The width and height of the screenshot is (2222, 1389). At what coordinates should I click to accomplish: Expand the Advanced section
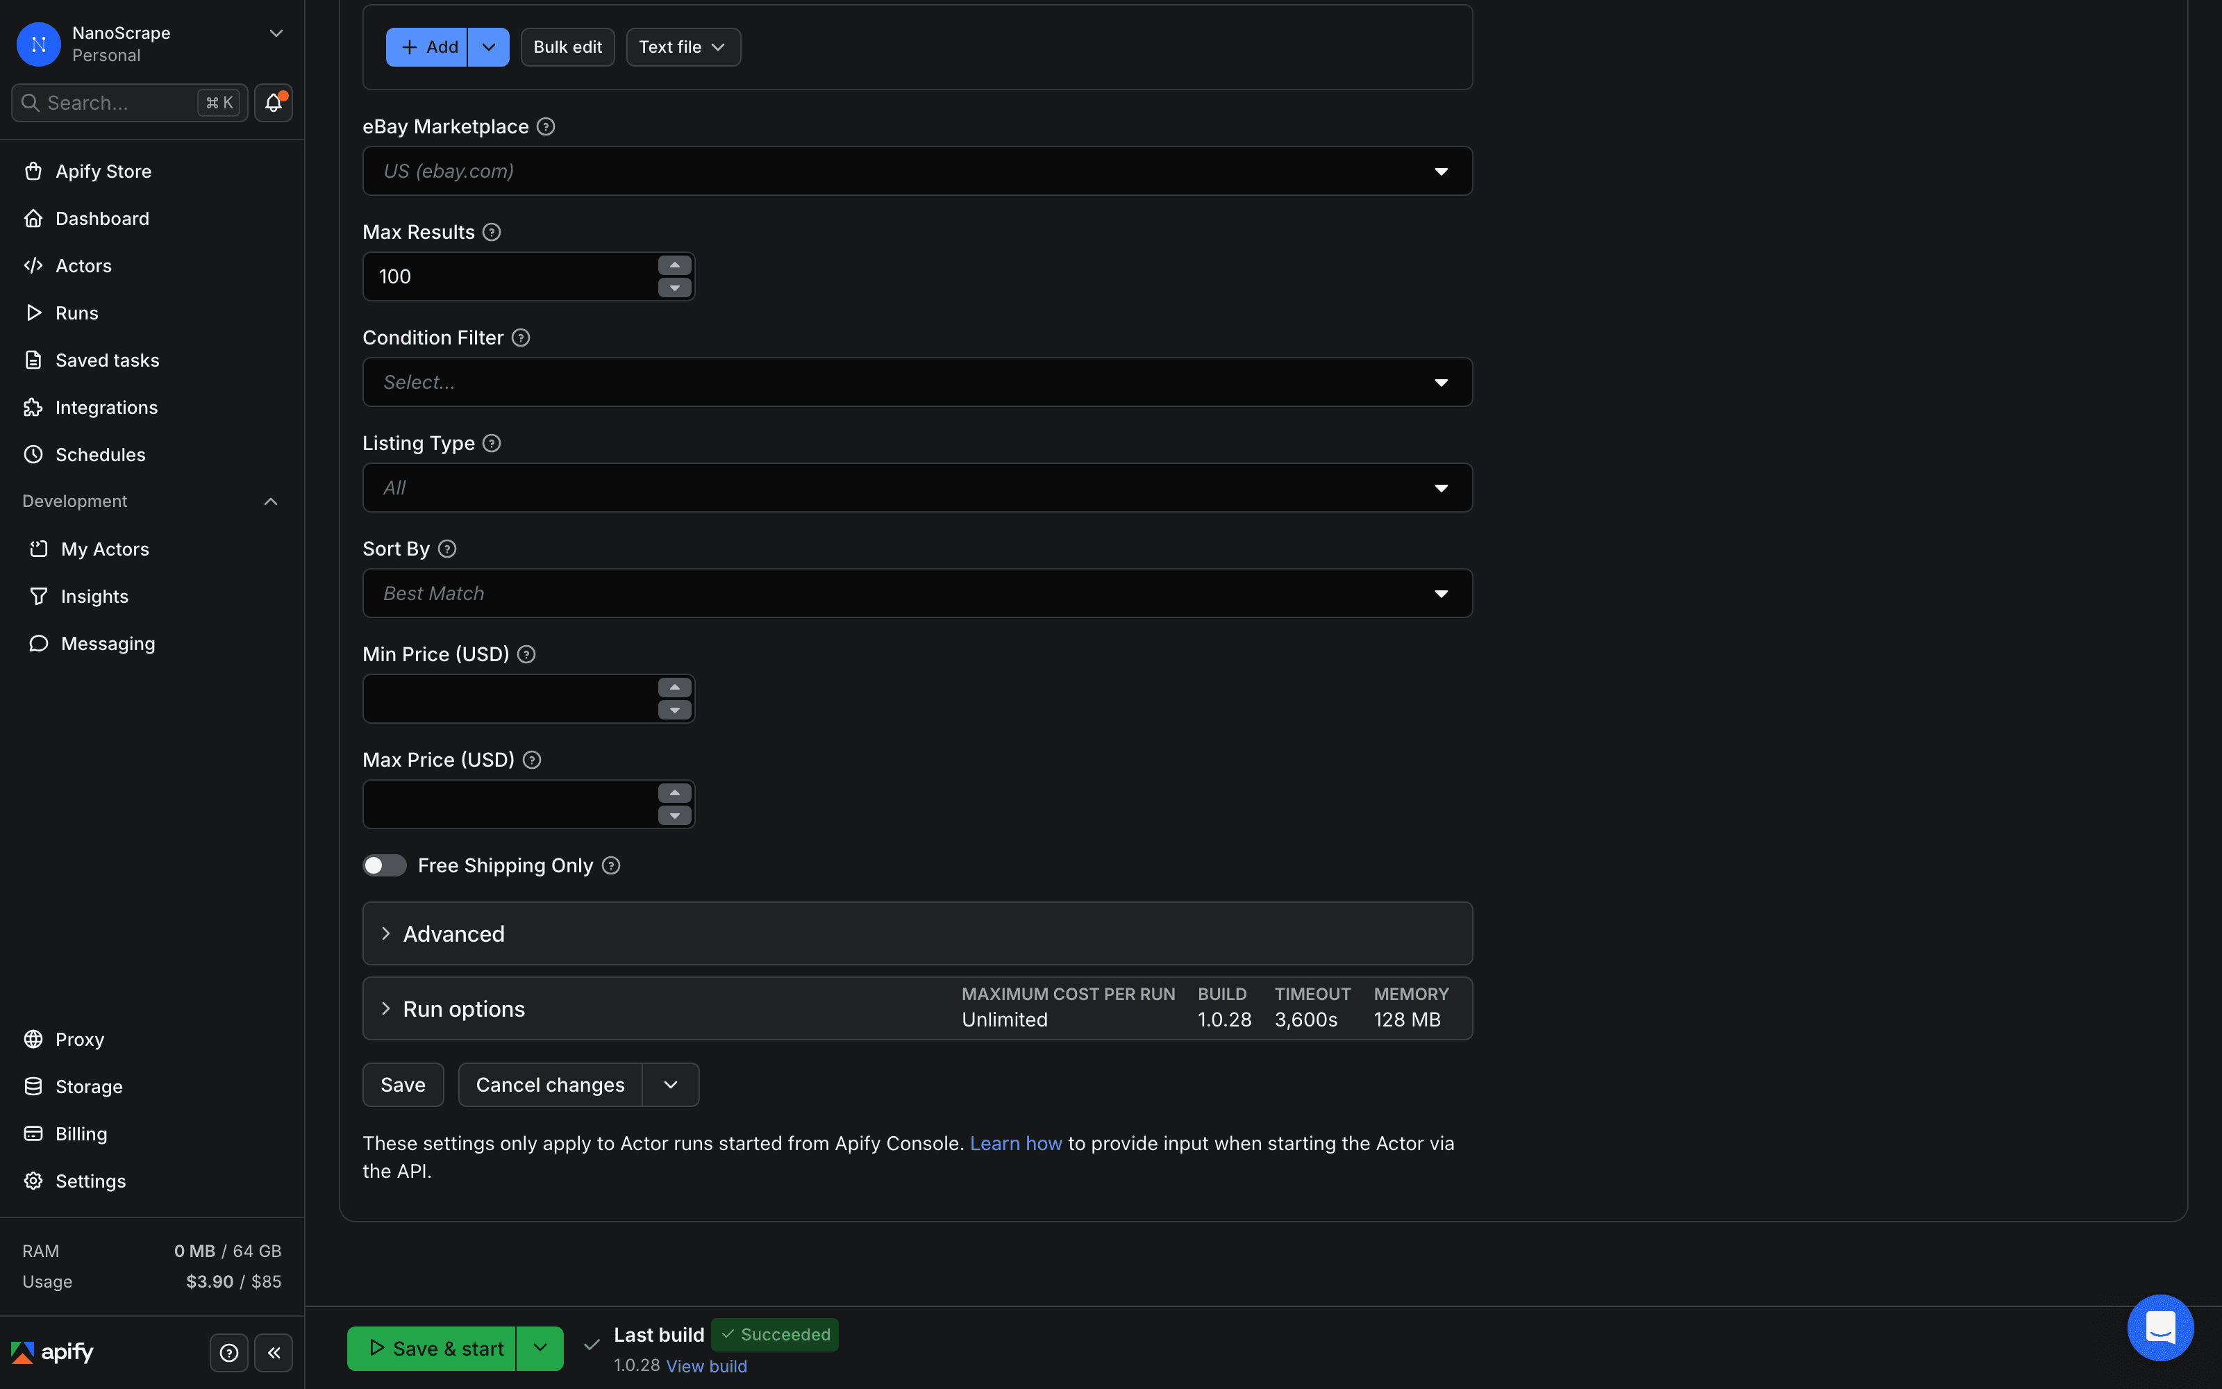coord(917,933)
